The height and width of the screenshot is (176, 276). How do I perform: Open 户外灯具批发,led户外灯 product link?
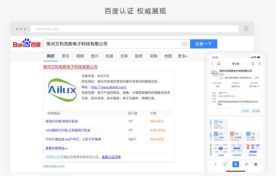click(x=73, y=139)
